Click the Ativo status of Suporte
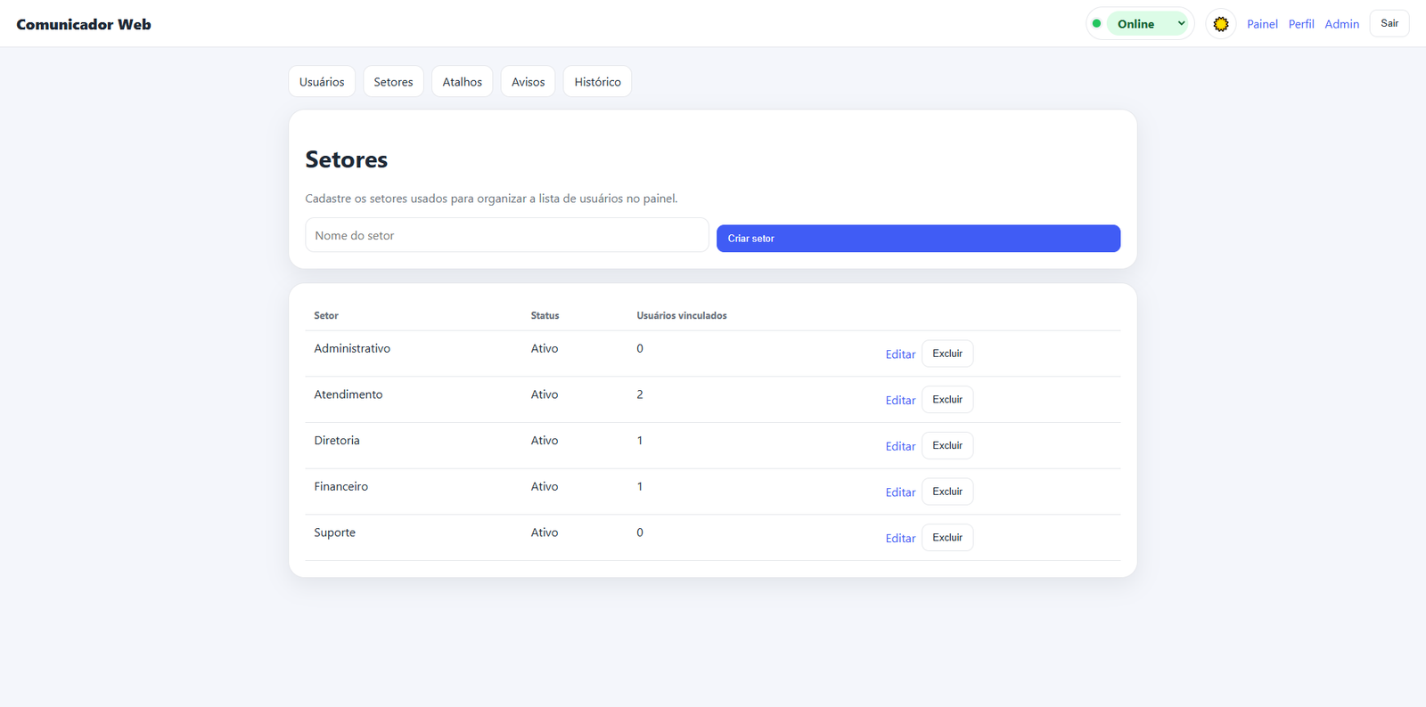 pos(545,532)
